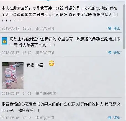Click the wide-eyed emoji after 神器

(x=52, y=63)
